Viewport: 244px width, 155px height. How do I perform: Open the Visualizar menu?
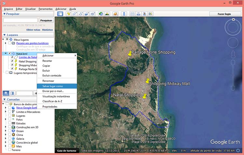click(x=31, y=9)
